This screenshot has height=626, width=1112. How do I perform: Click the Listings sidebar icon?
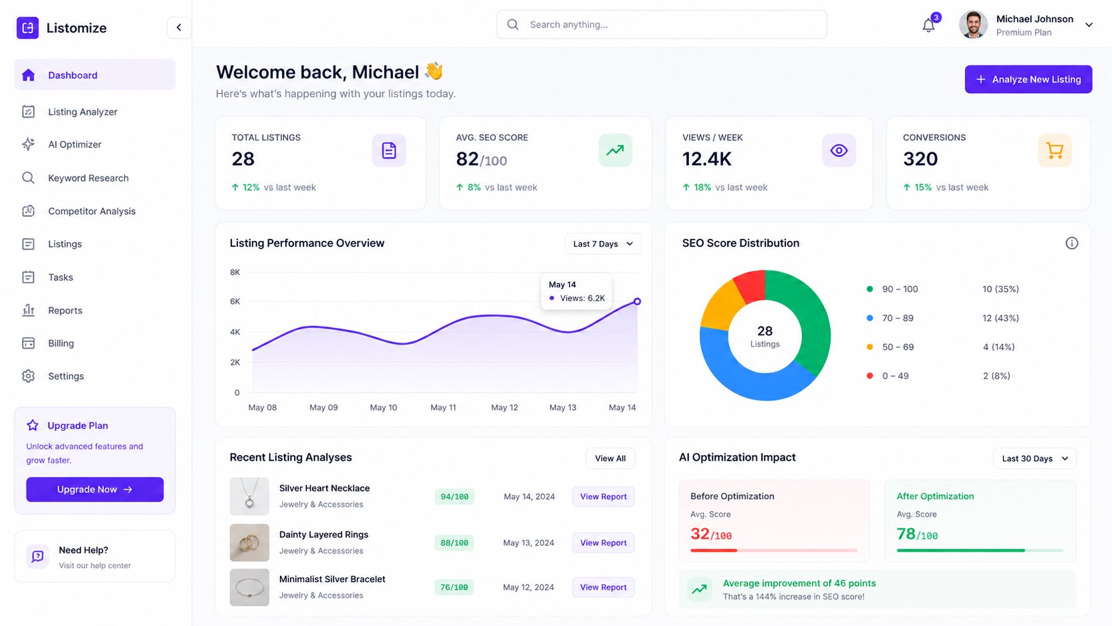coord(28,244)
